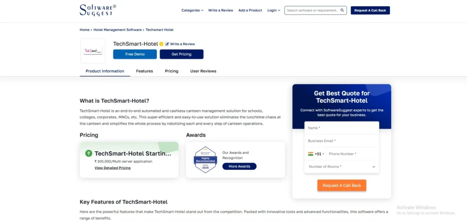Click the Business Email input field
Screen dimensions: 467x222
[x=342, y=141]
